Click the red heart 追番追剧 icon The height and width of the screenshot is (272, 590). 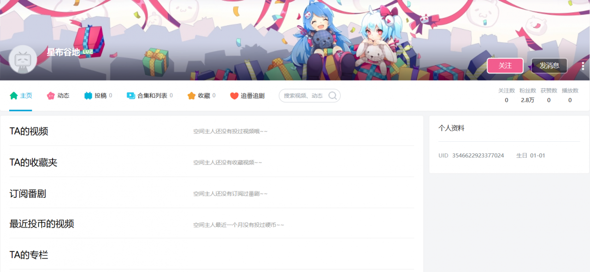tap(234, 96)
